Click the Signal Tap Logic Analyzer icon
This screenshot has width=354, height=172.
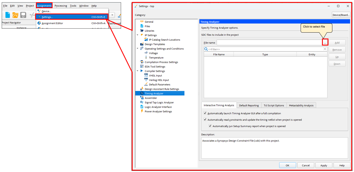pyautogui.click(x=142, y=102)
